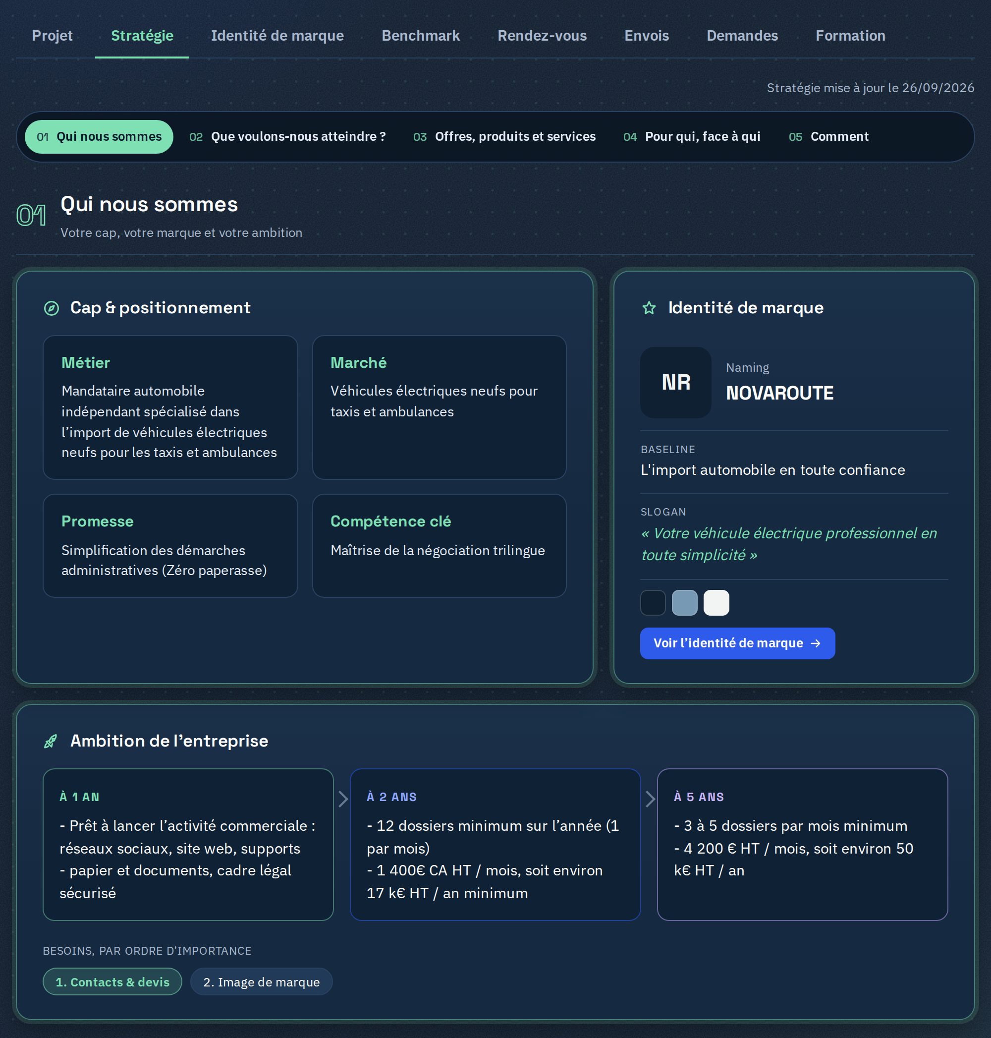Click the subtitle Votre cap, votre marque et votre ambition

pyautogui.click(x=181, y=233)
